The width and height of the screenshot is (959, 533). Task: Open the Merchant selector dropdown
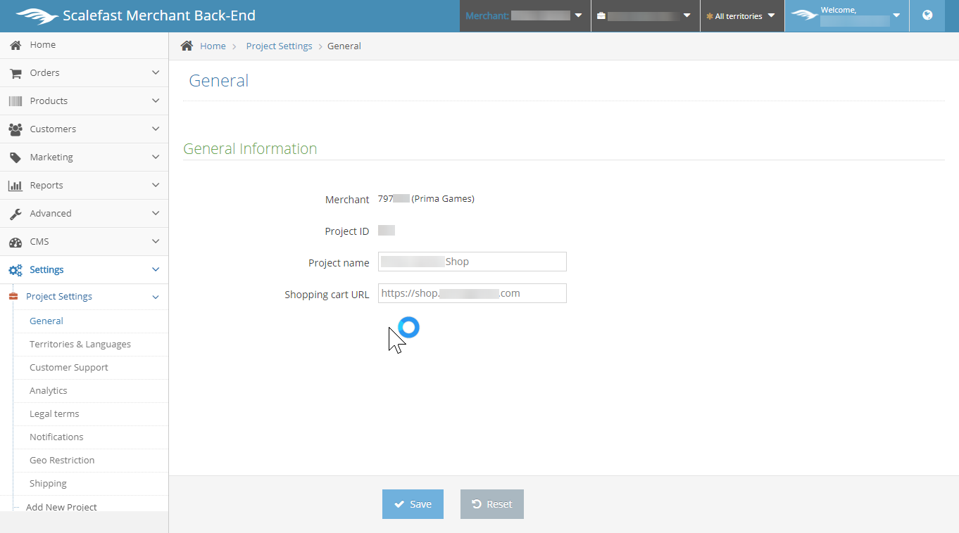(524, 15)
